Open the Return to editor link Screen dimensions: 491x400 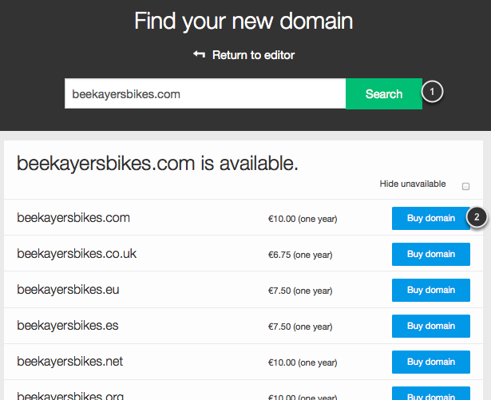click(x=253, y=55)
